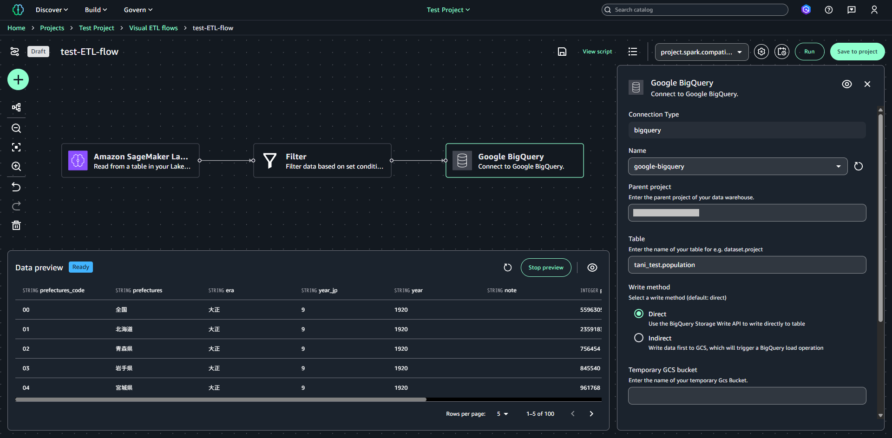This screenshot has width=892, height=438.
Task: Open the Discover menu
Action: (52, 10)
